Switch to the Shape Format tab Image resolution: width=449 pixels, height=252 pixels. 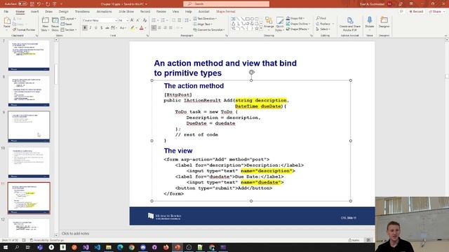226,11
